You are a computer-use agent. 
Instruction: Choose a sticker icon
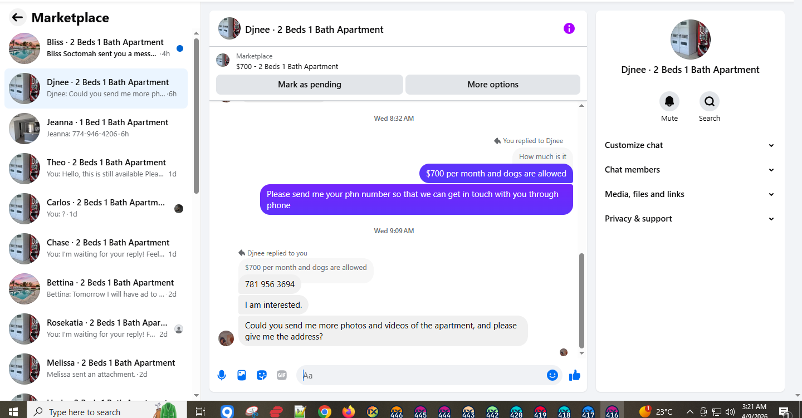tap(262, 375)
